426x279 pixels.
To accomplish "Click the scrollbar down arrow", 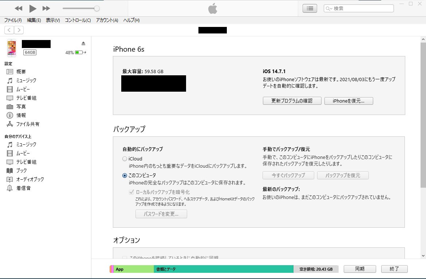I will coord(423,255).
